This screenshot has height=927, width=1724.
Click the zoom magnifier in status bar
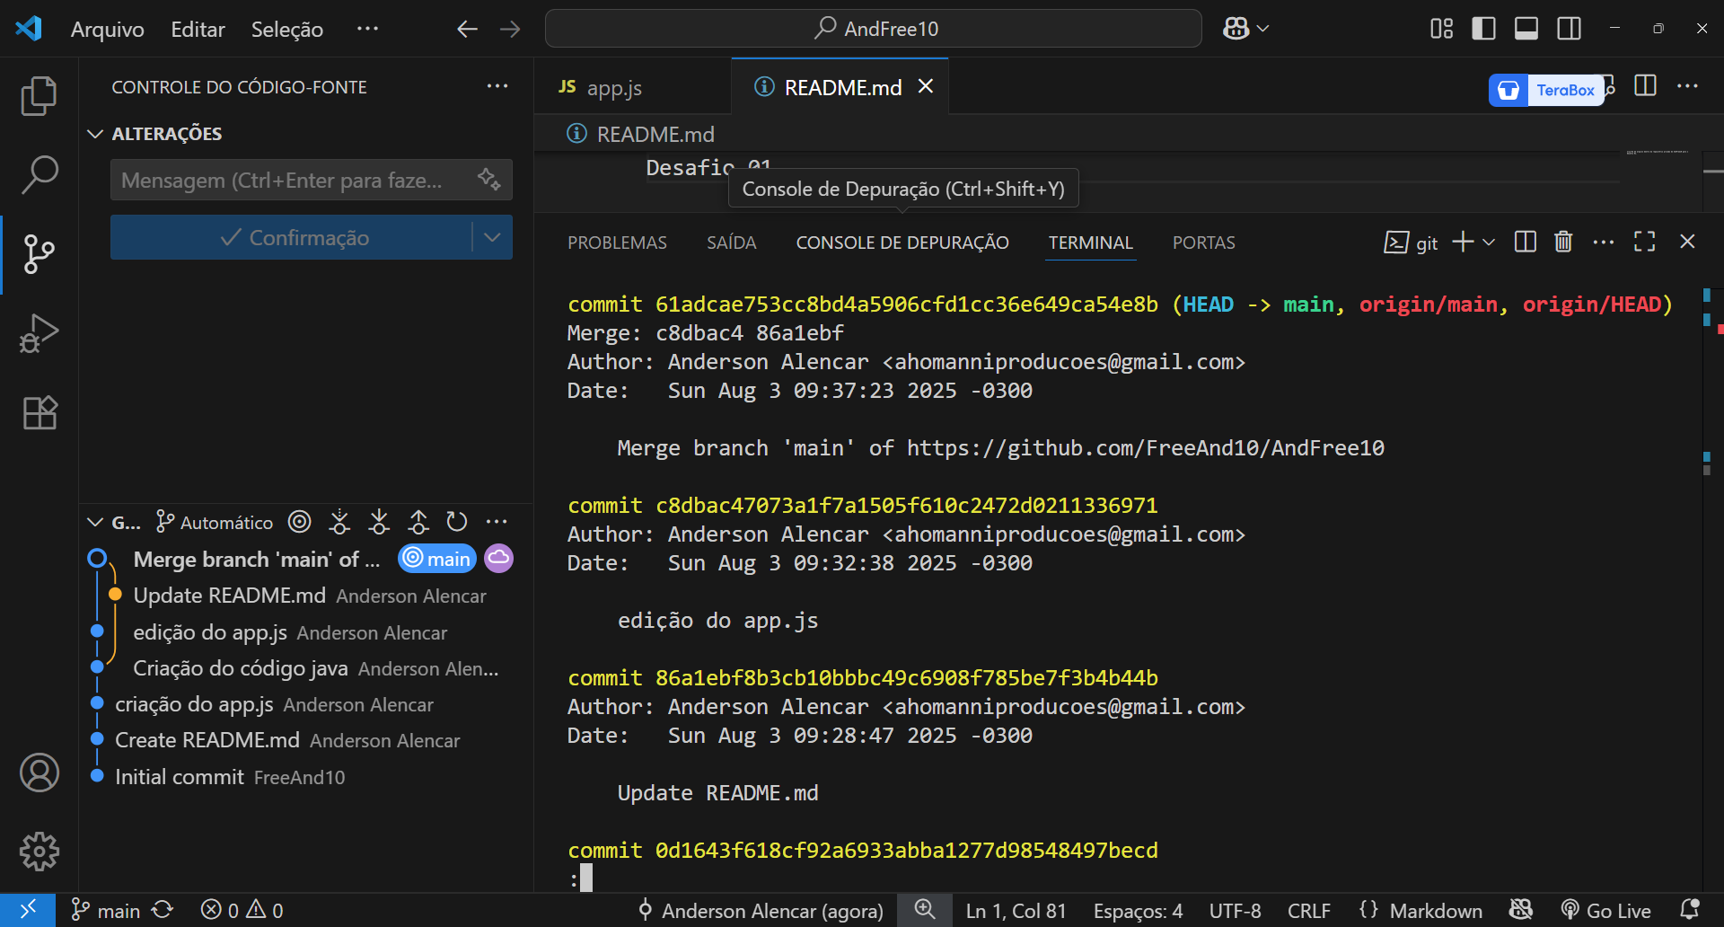click(x=925, y=910)
